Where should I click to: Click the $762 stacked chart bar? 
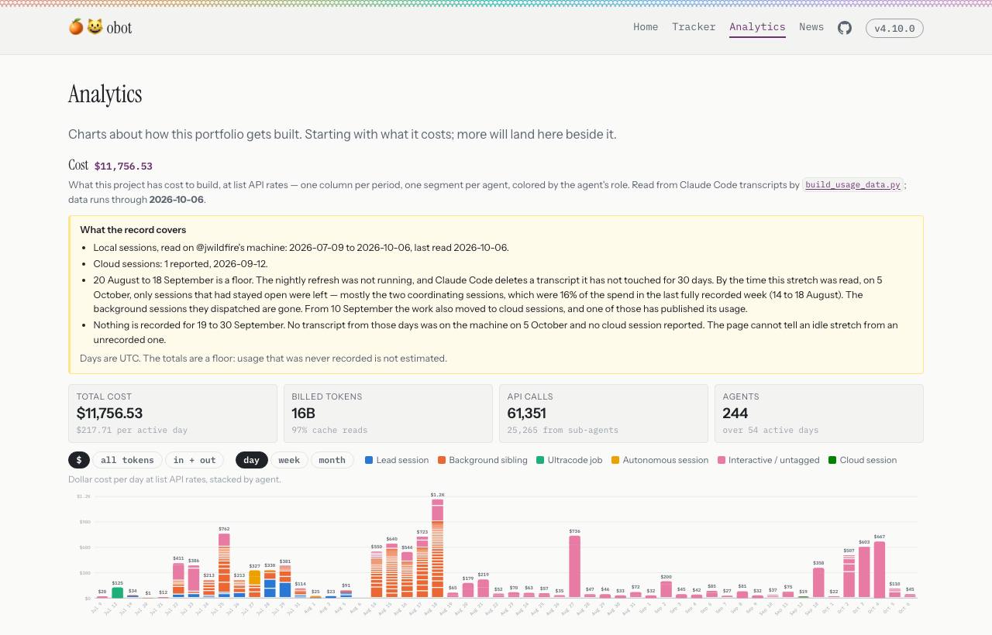coord(224,565)
